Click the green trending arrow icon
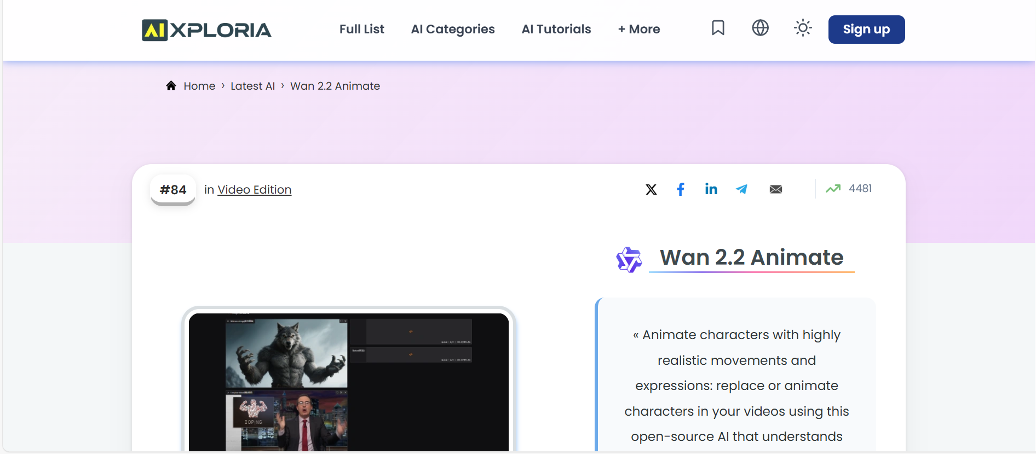This screenshot has width=1036, height=454. pyautogui.click(x=833, y=189)
